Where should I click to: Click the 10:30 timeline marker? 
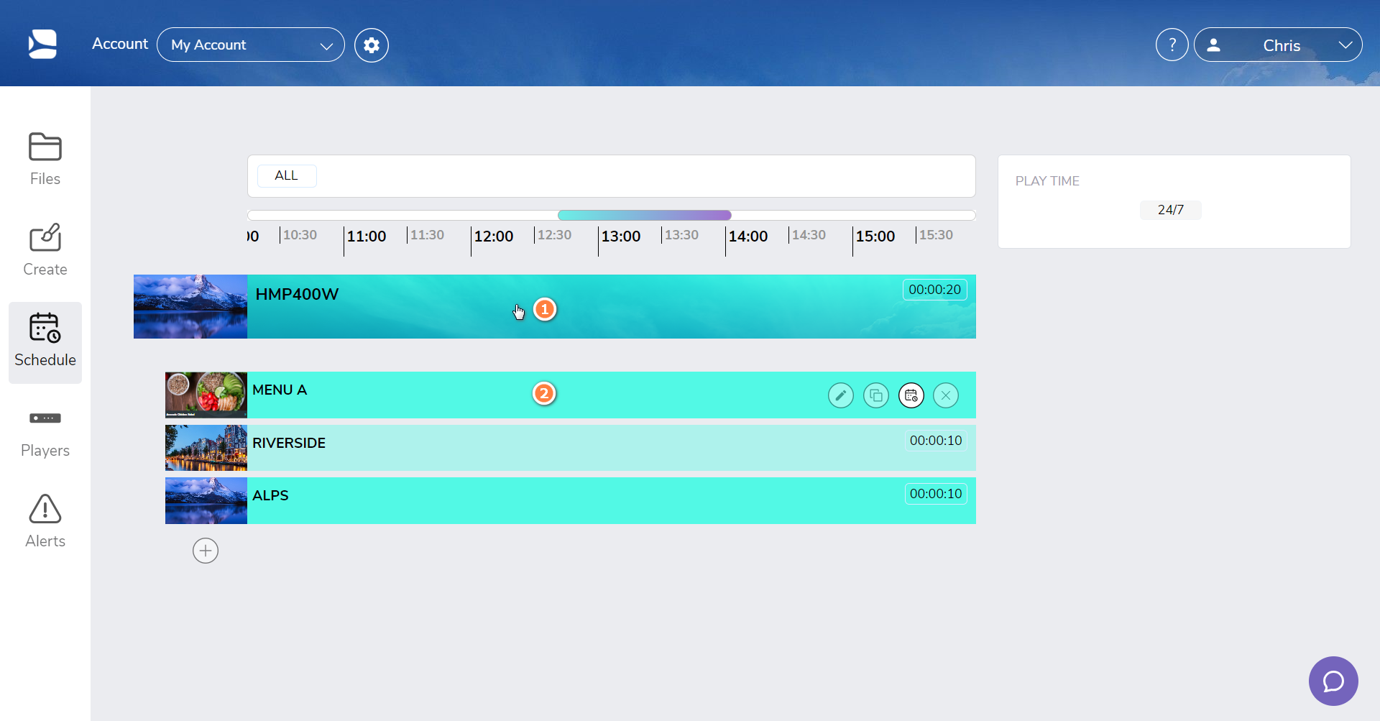[300, 235]
